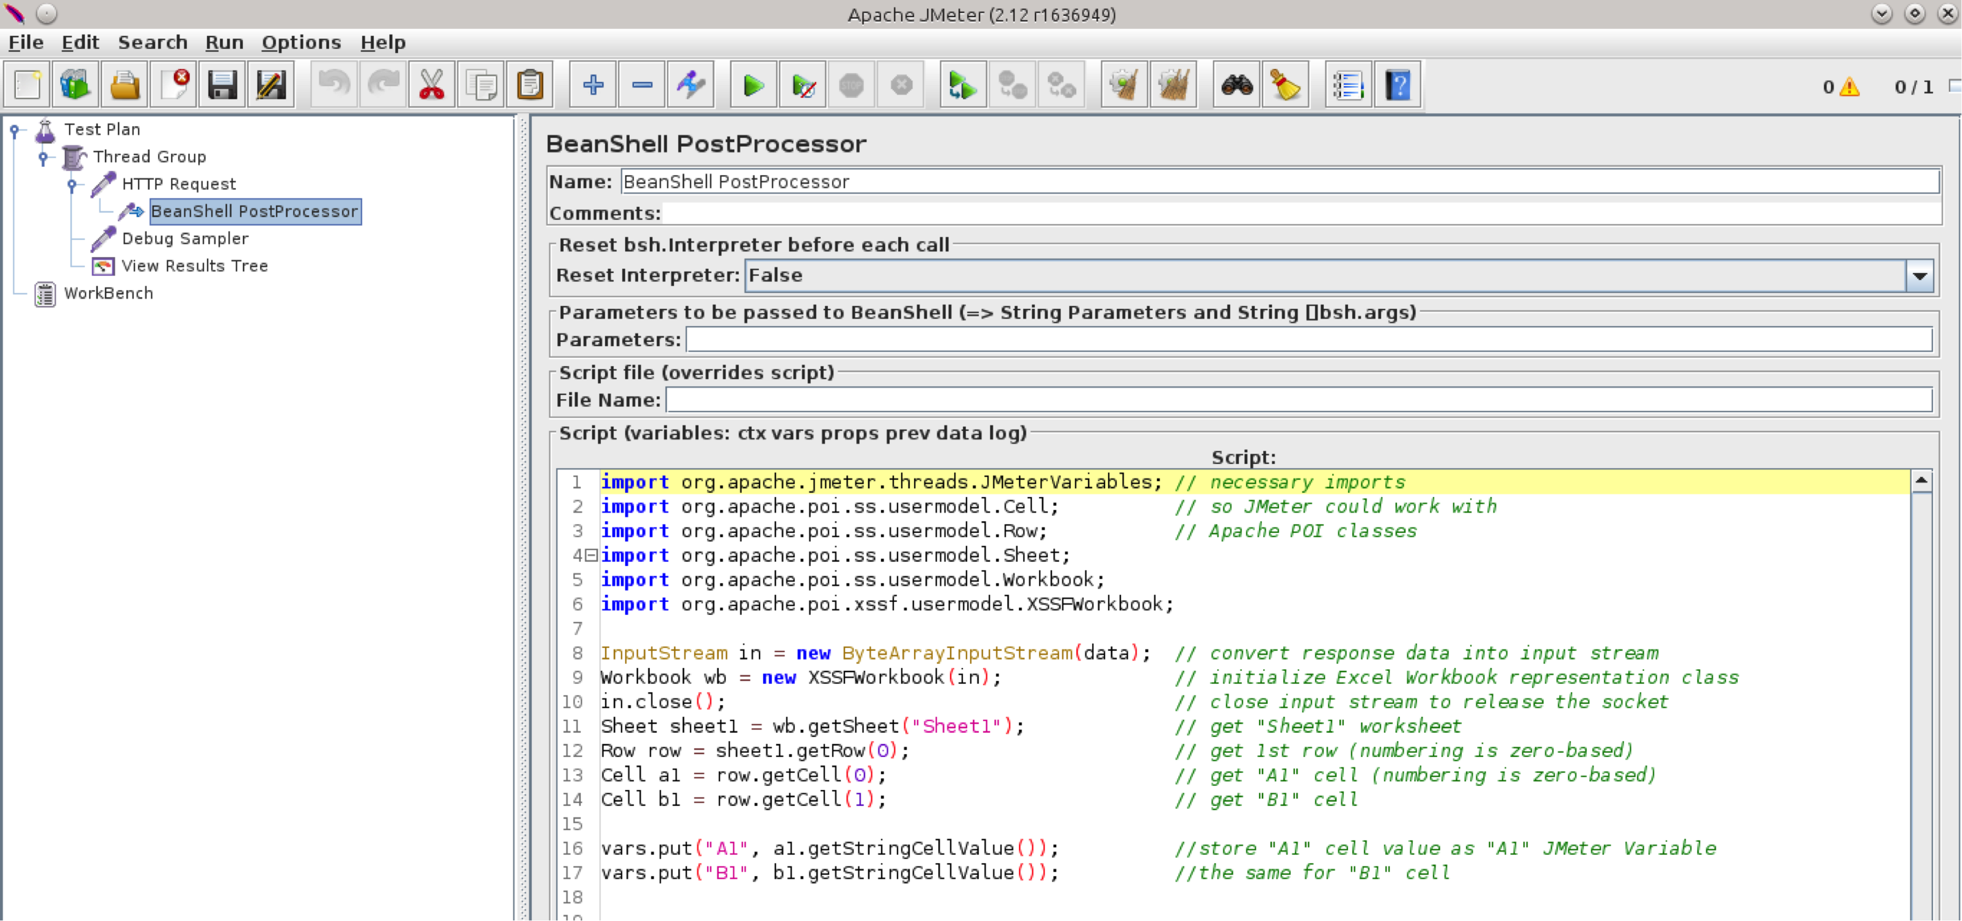Open the Edit menu
Viewport: 1962px width, 921px height.
click(x=80, y=43)
